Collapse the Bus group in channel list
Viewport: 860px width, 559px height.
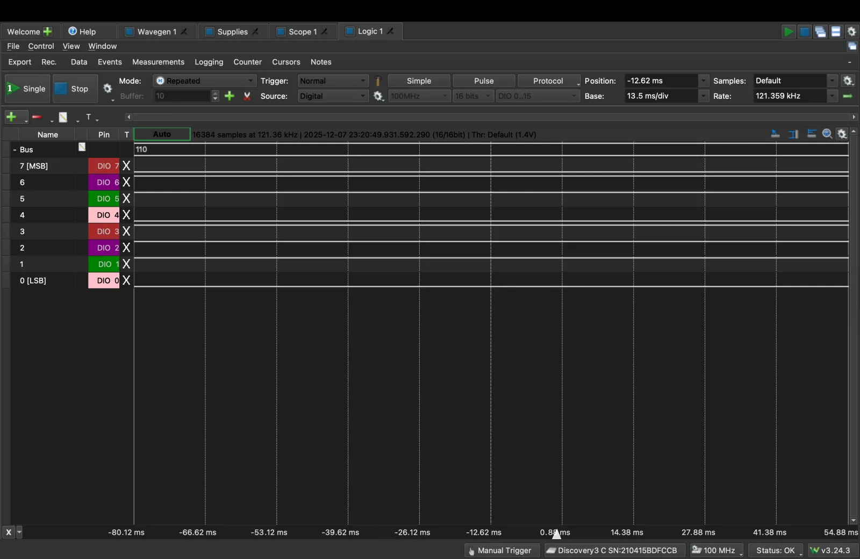[x=15, y=150]
